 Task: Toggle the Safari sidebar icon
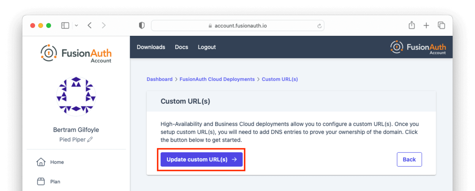click(65, 26)
